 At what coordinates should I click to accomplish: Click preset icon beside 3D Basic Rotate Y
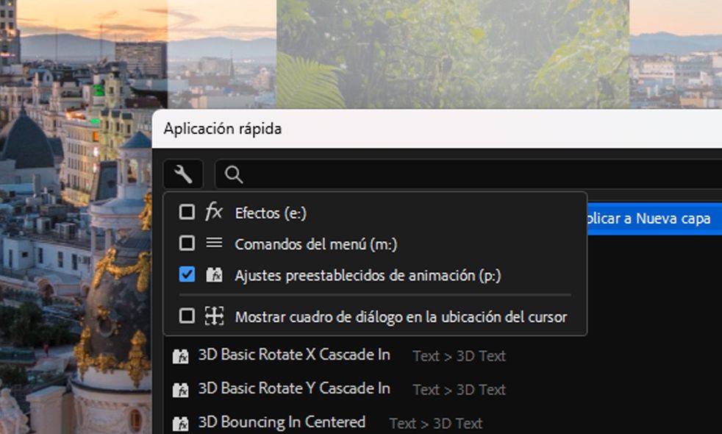coord(180,389)
